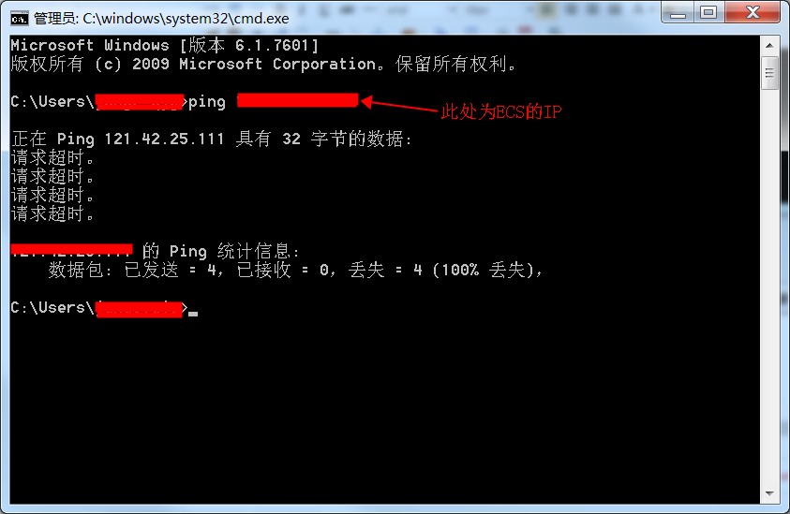790x514 pixels.
Task: Minimize the command prompt window
Action: (x=678, y=12)
